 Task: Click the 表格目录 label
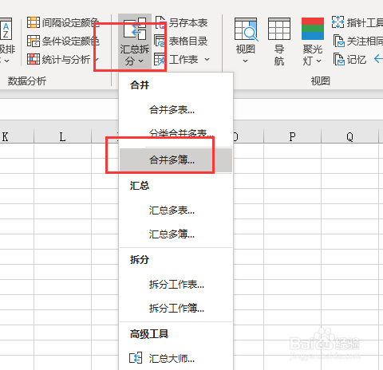tap(188, 41)
